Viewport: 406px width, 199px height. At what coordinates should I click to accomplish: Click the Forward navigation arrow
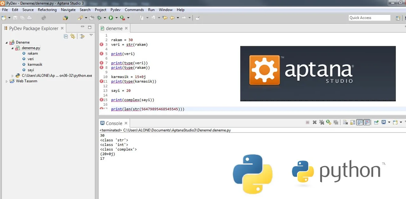(184, 18)
